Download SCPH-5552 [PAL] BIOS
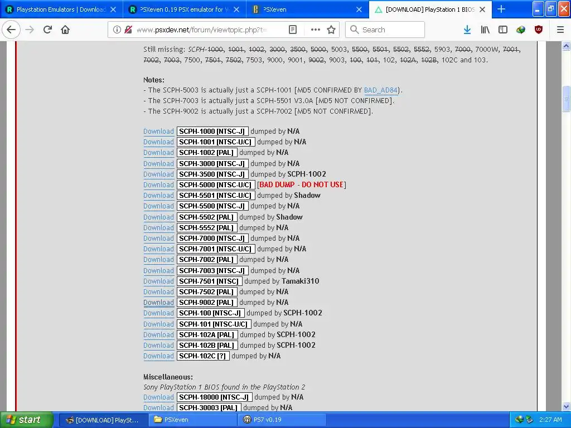Screen dimensions: 571x428 point(158,228)
